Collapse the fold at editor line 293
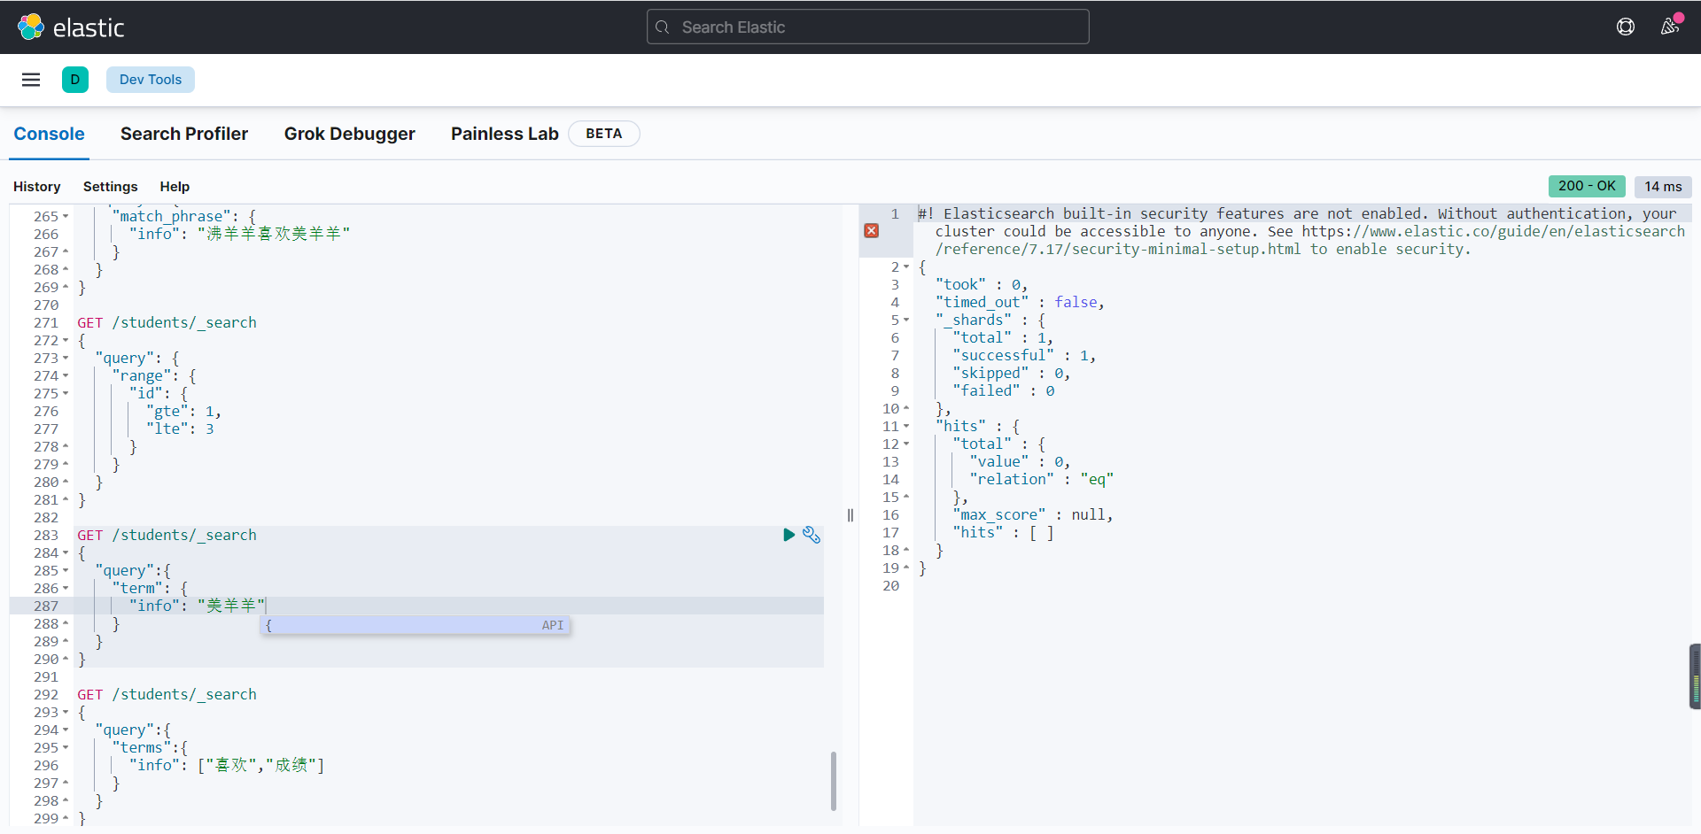Image resolution: width=1701 pixels, height=834 pixels. (x=66, y=712)
